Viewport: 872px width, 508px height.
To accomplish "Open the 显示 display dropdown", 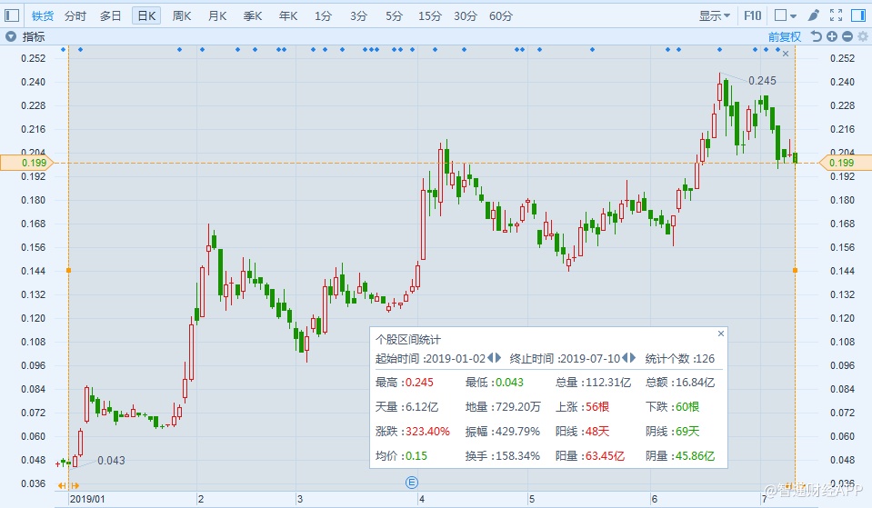I will pos(714,15).
